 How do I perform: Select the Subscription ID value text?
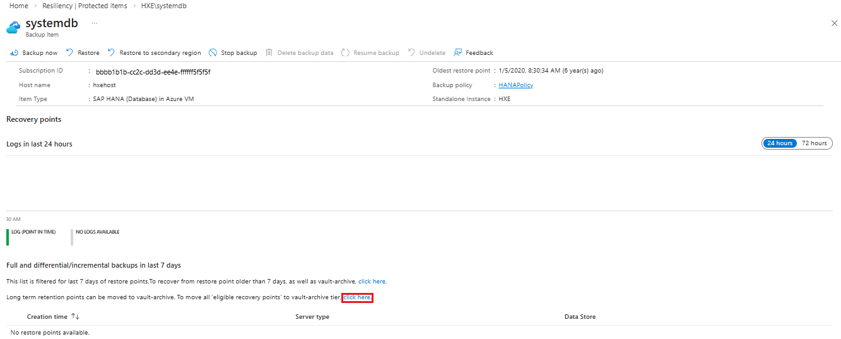[153, 72]
